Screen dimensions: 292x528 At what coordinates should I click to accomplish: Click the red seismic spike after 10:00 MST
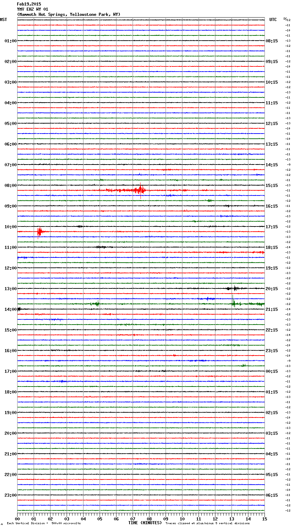point(39,232)
